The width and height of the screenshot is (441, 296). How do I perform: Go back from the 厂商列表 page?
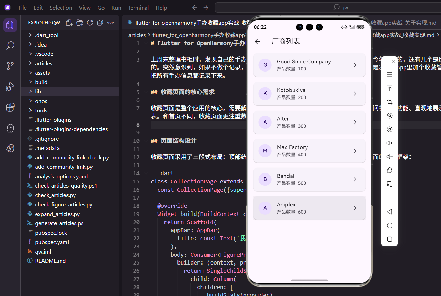point(257,41)
